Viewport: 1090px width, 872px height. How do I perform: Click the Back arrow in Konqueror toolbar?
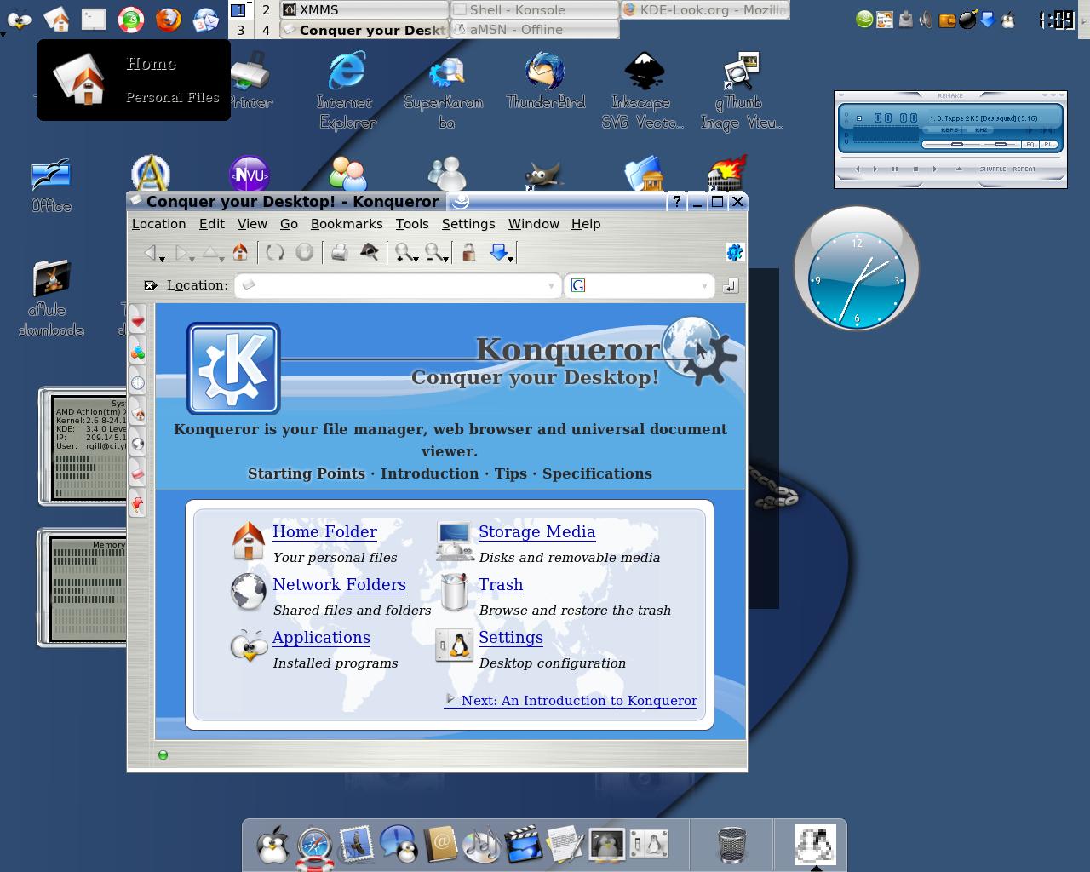(x=150, y=252)
